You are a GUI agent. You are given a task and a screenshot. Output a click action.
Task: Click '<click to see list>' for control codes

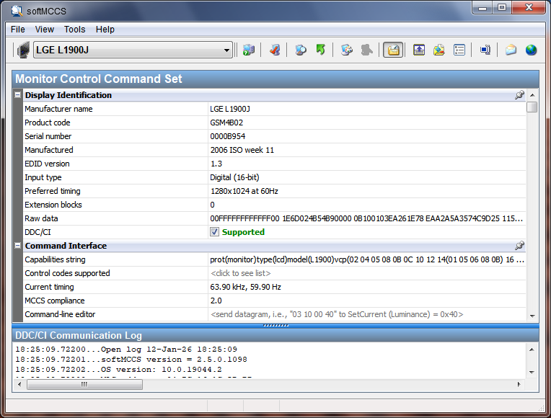click(x=241, y=273)
